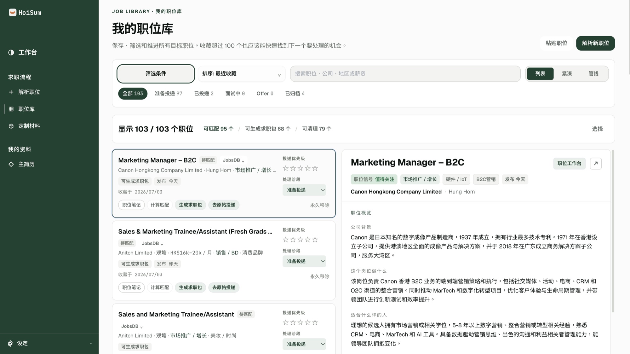
Task: Open 处理阶段 dropdown for Marketing Manager B2C
Action: pos(304,190)
